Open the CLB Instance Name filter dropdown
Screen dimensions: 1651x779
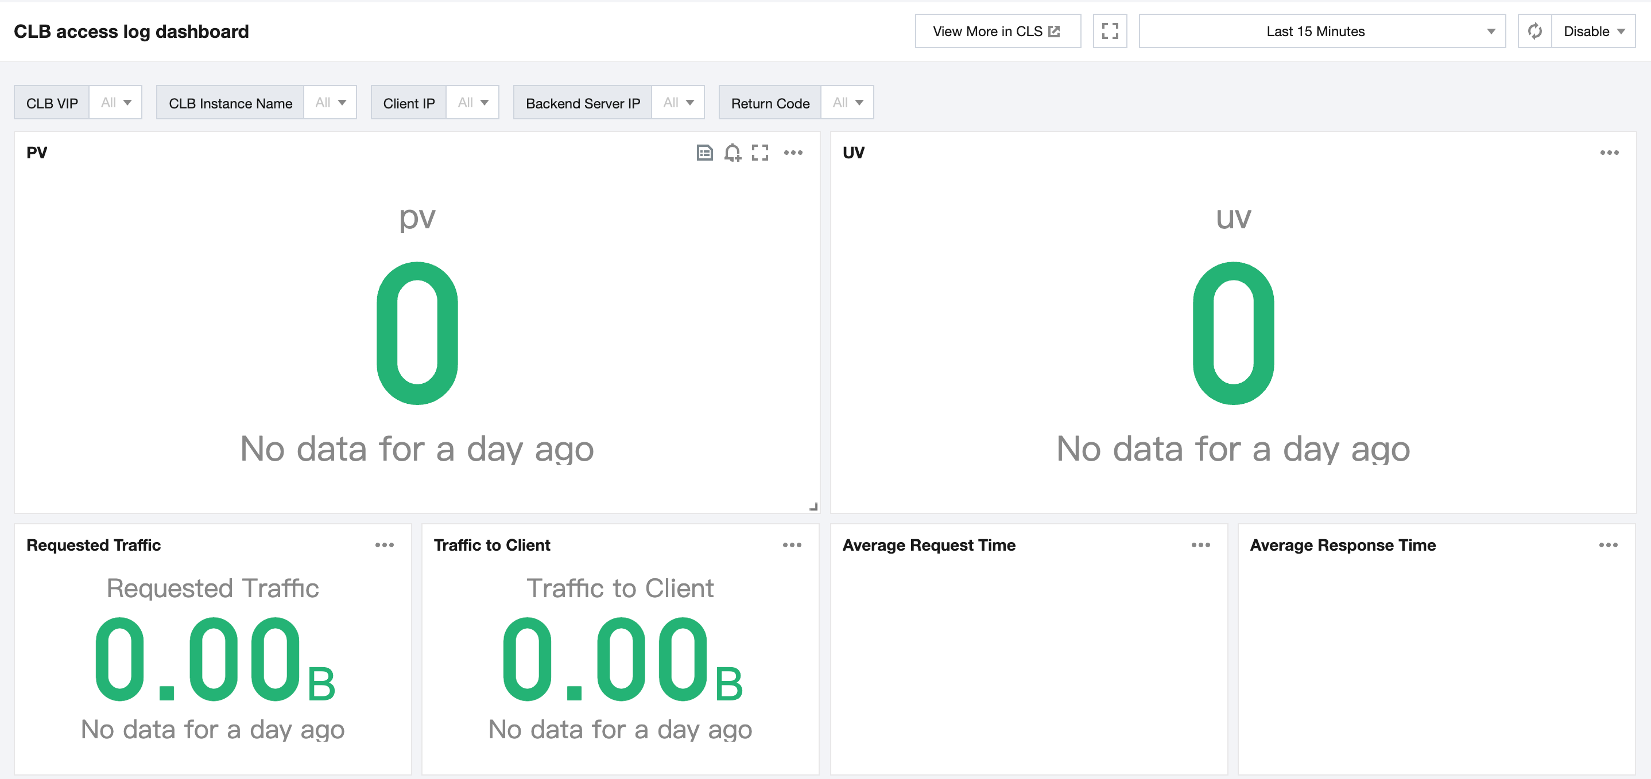pos(330,103)
